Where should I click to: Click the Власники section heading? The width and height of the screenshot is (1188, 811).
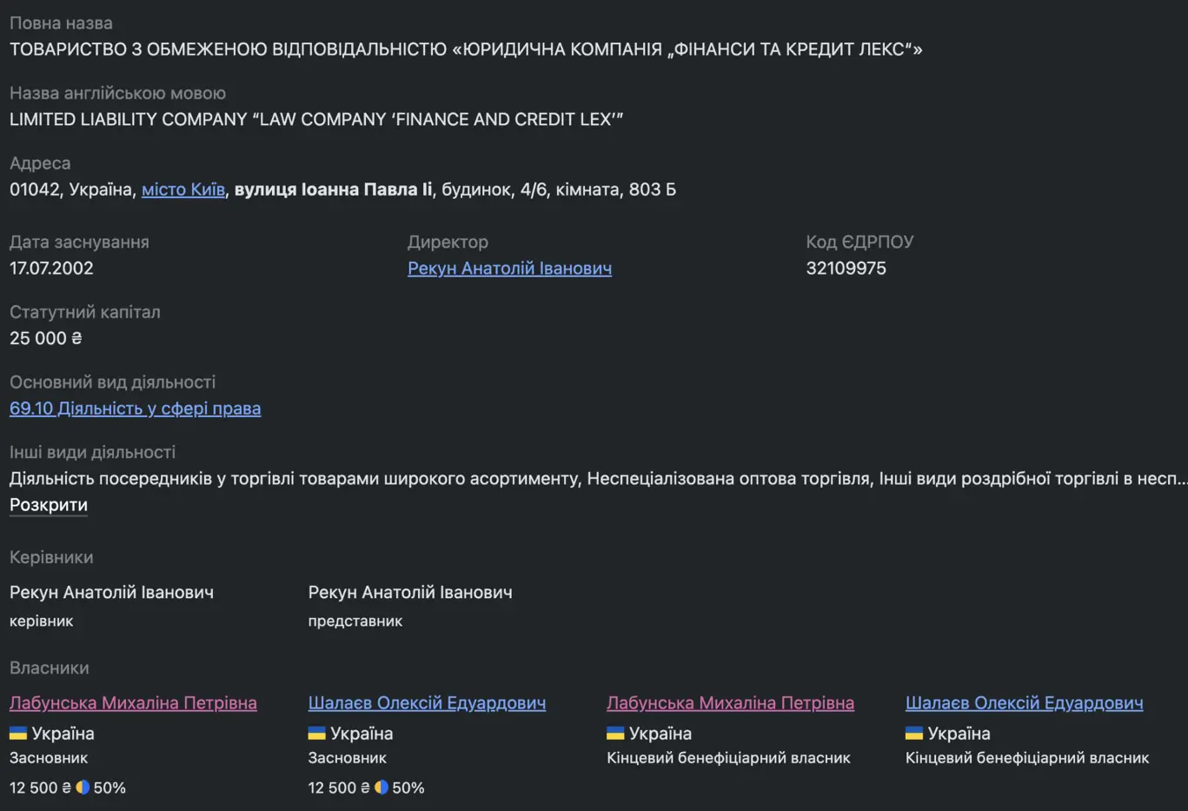pos(50,668)
